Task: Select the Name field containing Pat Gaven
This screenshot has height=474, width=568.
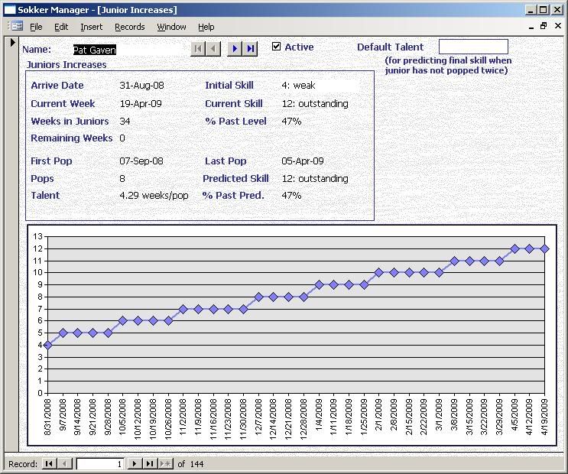Action: click(x=95, y=50)
